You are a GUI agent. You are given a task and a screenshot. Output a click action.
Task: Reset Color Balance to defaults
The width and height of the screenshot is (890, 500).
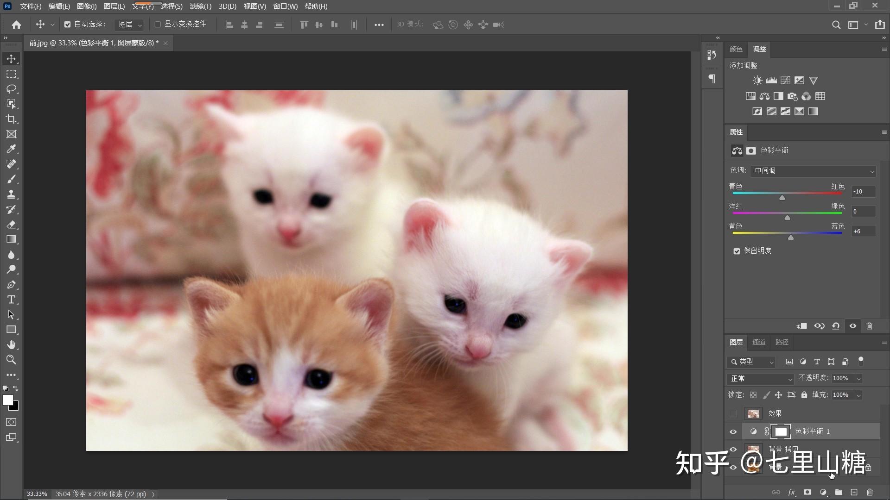click(x=836, y=326)
